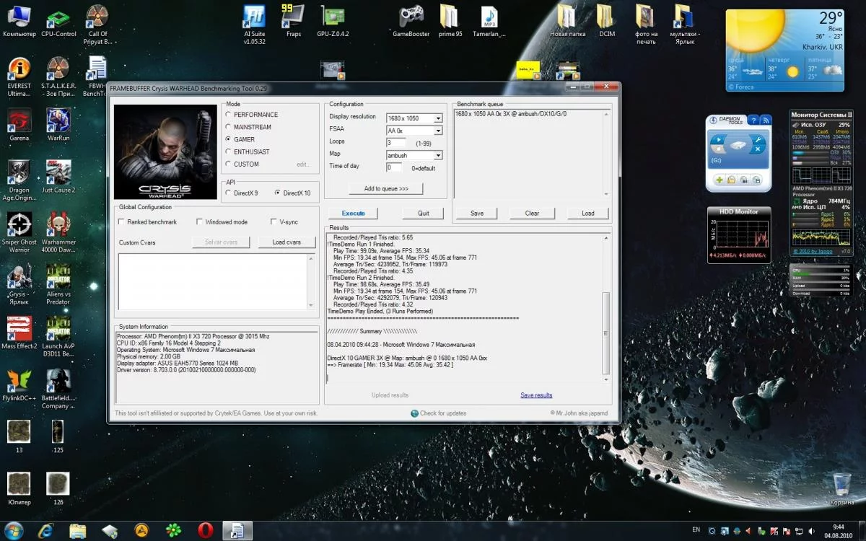Screen dimensions: 866x541
Task: Select the ENTHUSIAST mode radio button
Action: click(229, 151)
